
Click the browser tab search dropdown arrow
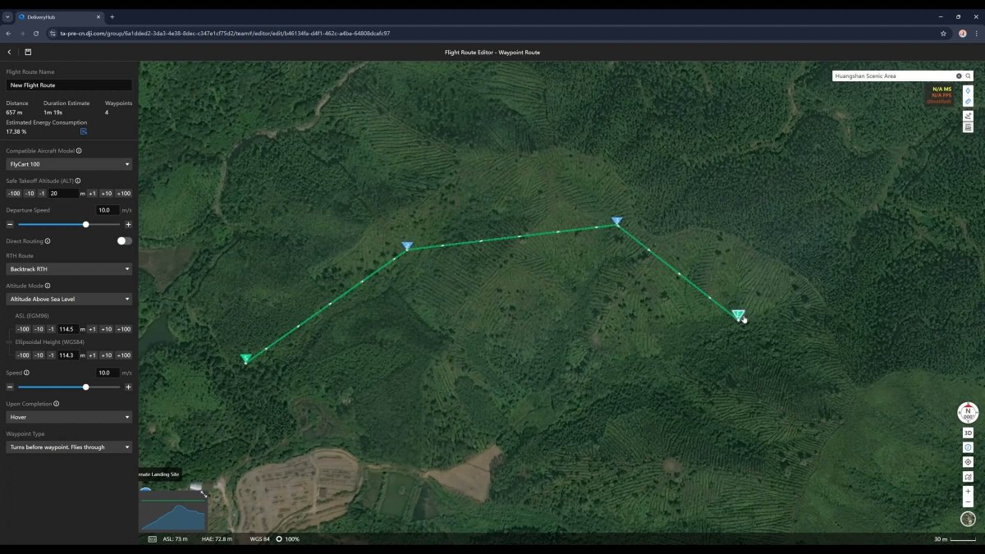(x=7, y=16)
